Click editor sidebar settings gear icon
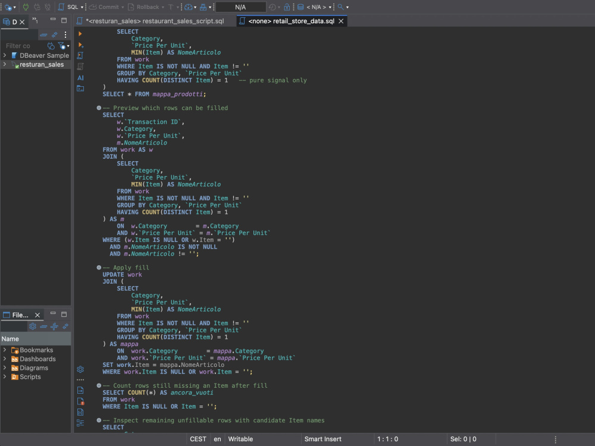 pos(80,369)
